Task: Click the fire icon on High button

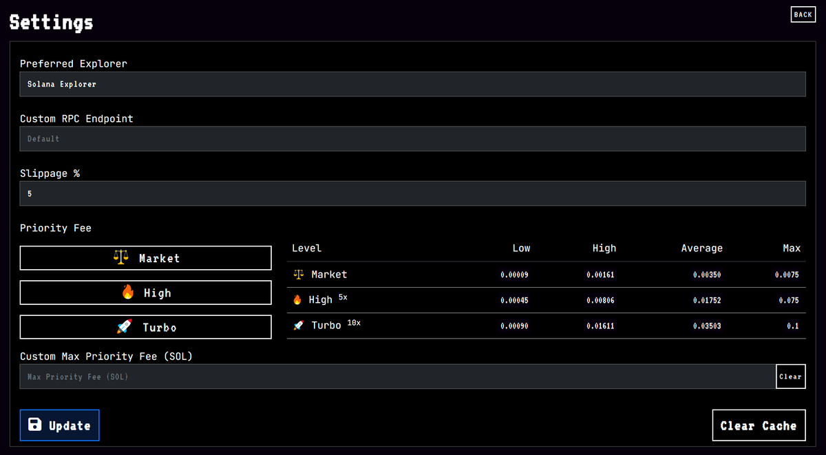Action: pos(127,292)
